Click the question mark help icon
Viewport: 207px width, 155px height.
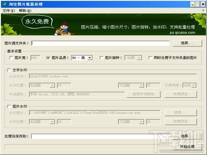pyautogui.click(x=203, y=11)
